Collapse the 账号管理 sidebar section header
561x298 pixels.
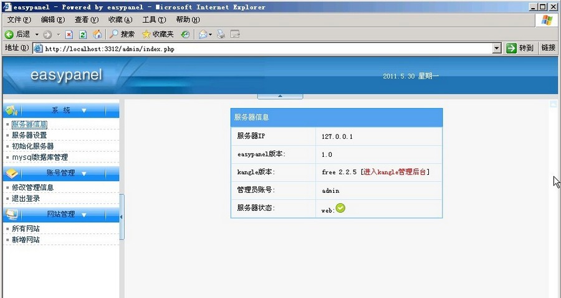click(x=61, y=174)
